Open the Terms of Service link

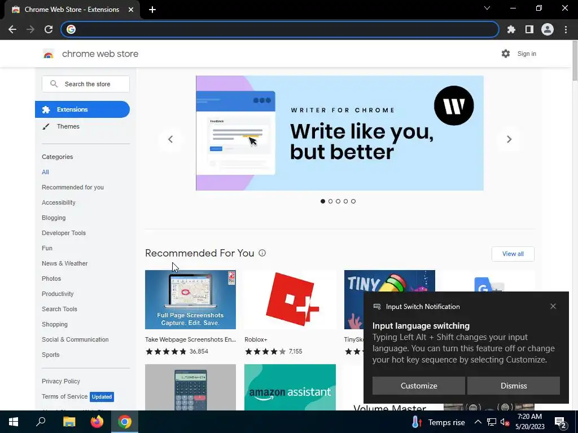pos(64,396)
